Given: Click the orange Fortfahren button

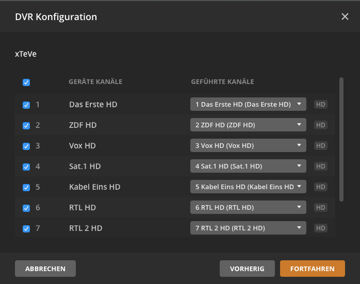Looking at the screenshot, I should (x=313, y=269).
